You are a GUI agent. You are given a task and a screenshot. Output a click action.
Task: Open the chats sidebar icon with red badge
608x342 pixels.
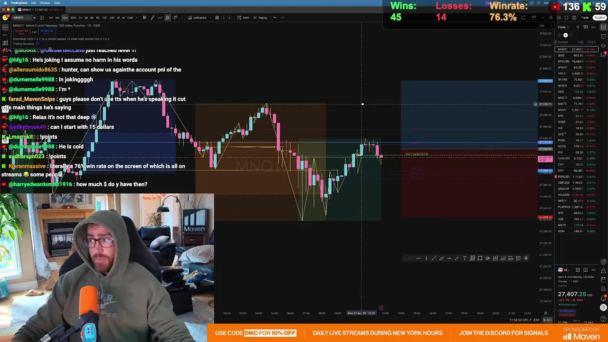point(603,55)
